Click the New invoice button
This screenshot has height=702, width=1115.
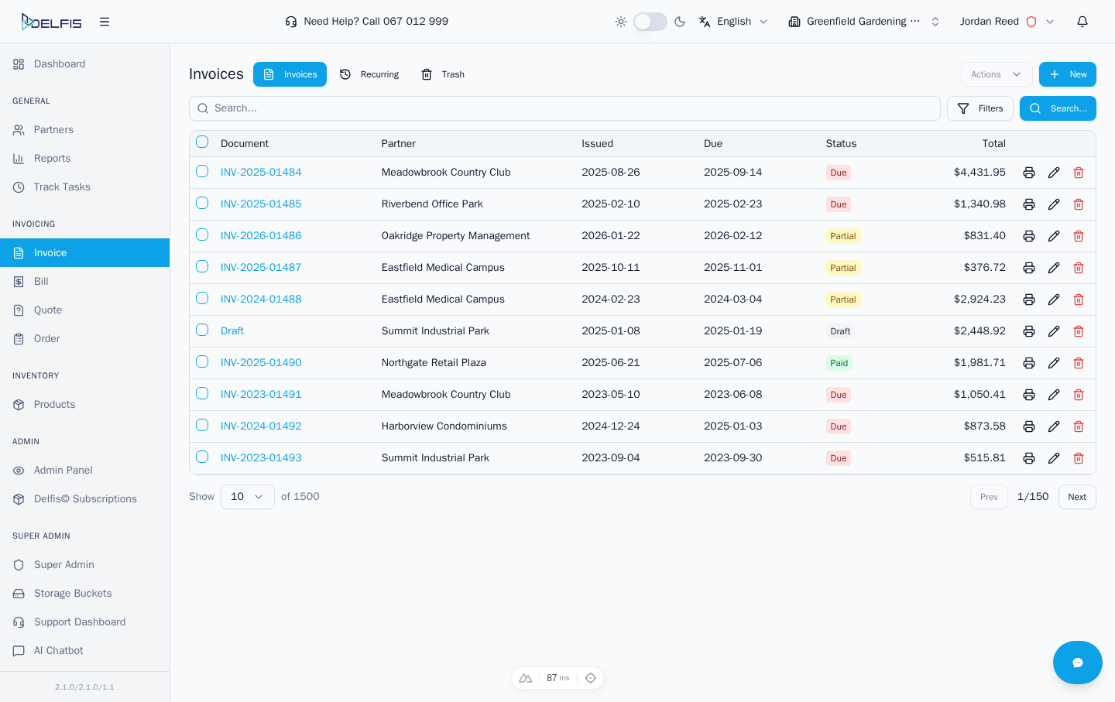pyautogui.click(x=1067, y=74)
